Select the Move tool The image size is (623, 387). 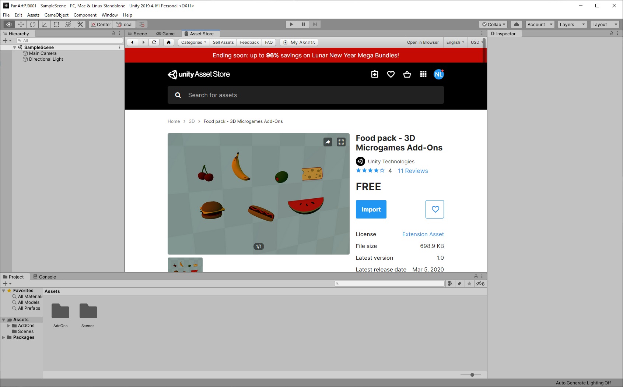[x=21, y=24]
